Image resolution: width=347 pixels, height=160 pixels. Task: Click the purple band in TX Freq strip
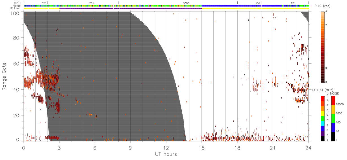(x=130, y=8)
